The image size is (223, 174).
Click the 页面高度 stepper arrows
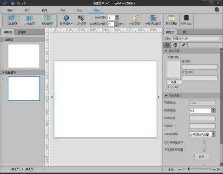(x=214, y=110)
